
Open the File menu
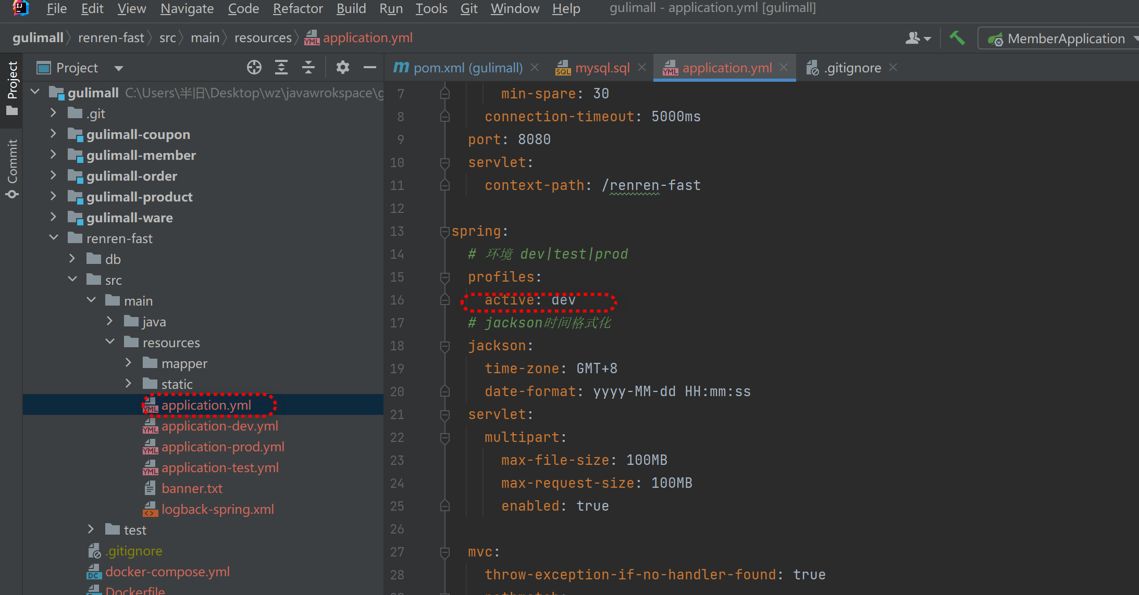click(x=56, y=8)
